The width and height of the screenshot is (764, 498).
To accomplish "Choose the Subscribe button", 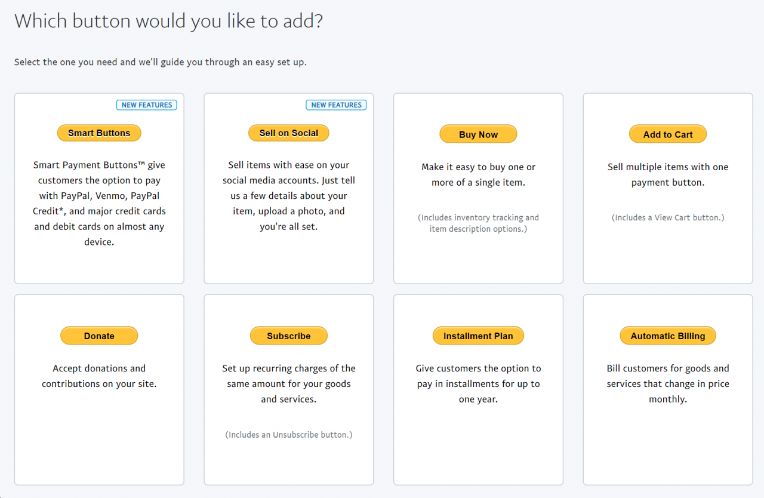I will pos(289,335).
